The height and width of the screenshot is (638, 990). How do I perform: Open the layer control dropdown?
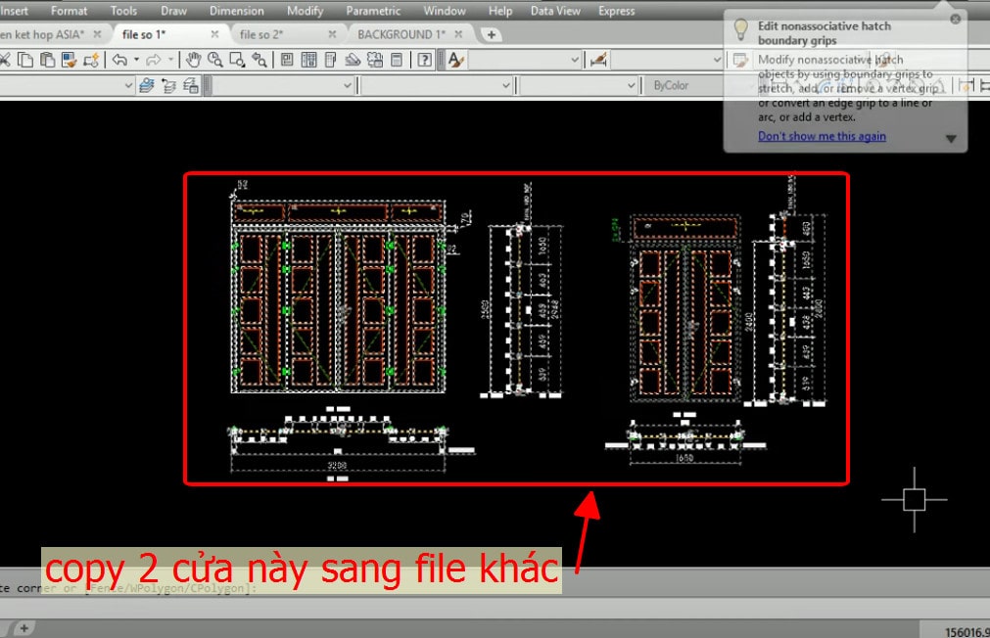tap(127, 85)
